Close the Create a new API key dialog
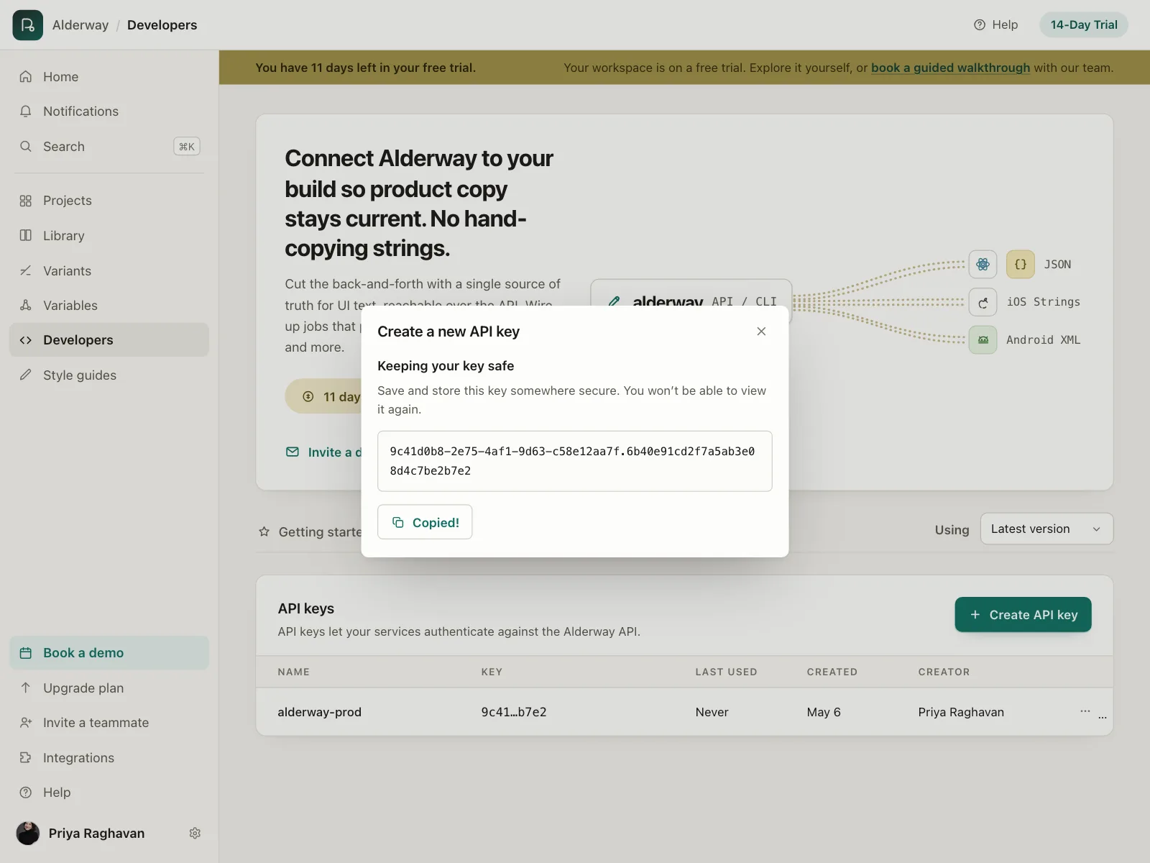The width and height of the screenshot is (1150, 863). (761, 332)
